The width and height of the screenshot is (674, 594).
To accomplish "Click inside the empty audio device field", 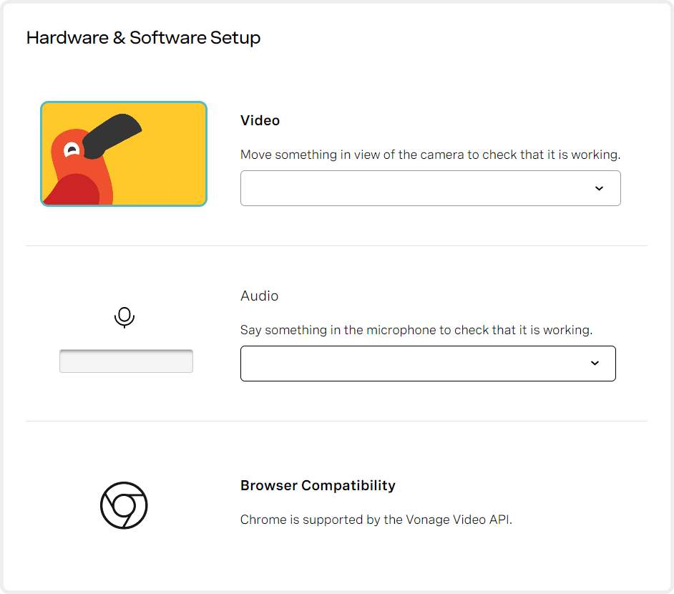I will pos(358,364).
